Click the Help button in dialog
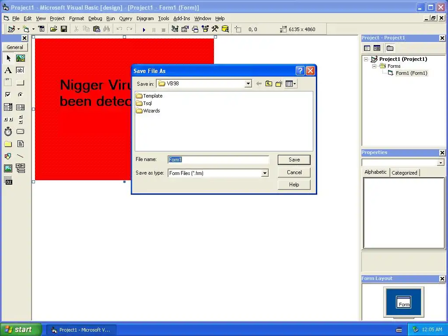 (x=294, y=185)
